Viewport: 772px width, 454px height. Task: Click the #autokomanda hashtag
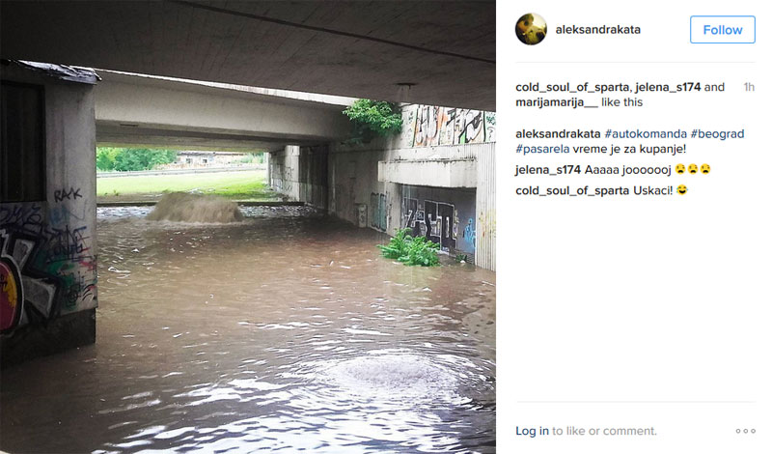(646, 133)
